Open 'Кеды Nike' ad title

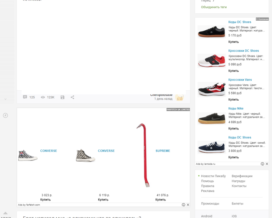coord(236,108)
